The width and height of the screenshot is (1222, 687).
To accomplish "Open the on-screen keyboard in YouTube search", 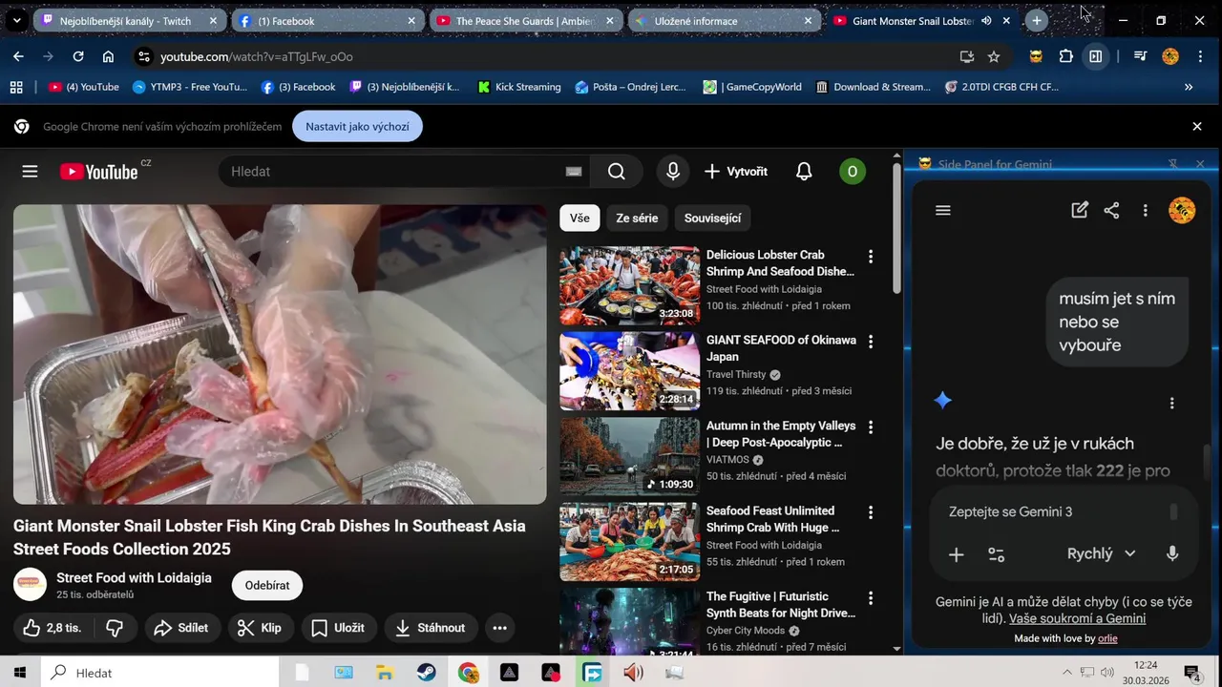I will [574, 172].
